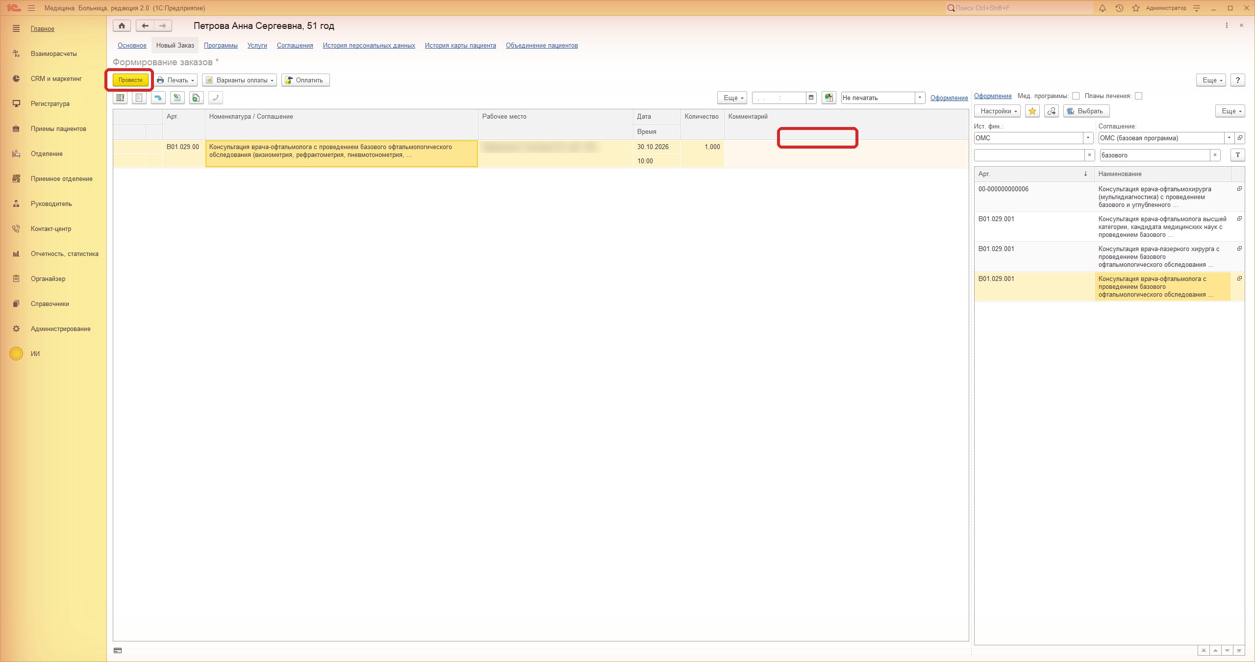Click the global search field 'Поиск Ctrl+Shift+F'
Screen dimensions: 1255x662
point(1020,8)
